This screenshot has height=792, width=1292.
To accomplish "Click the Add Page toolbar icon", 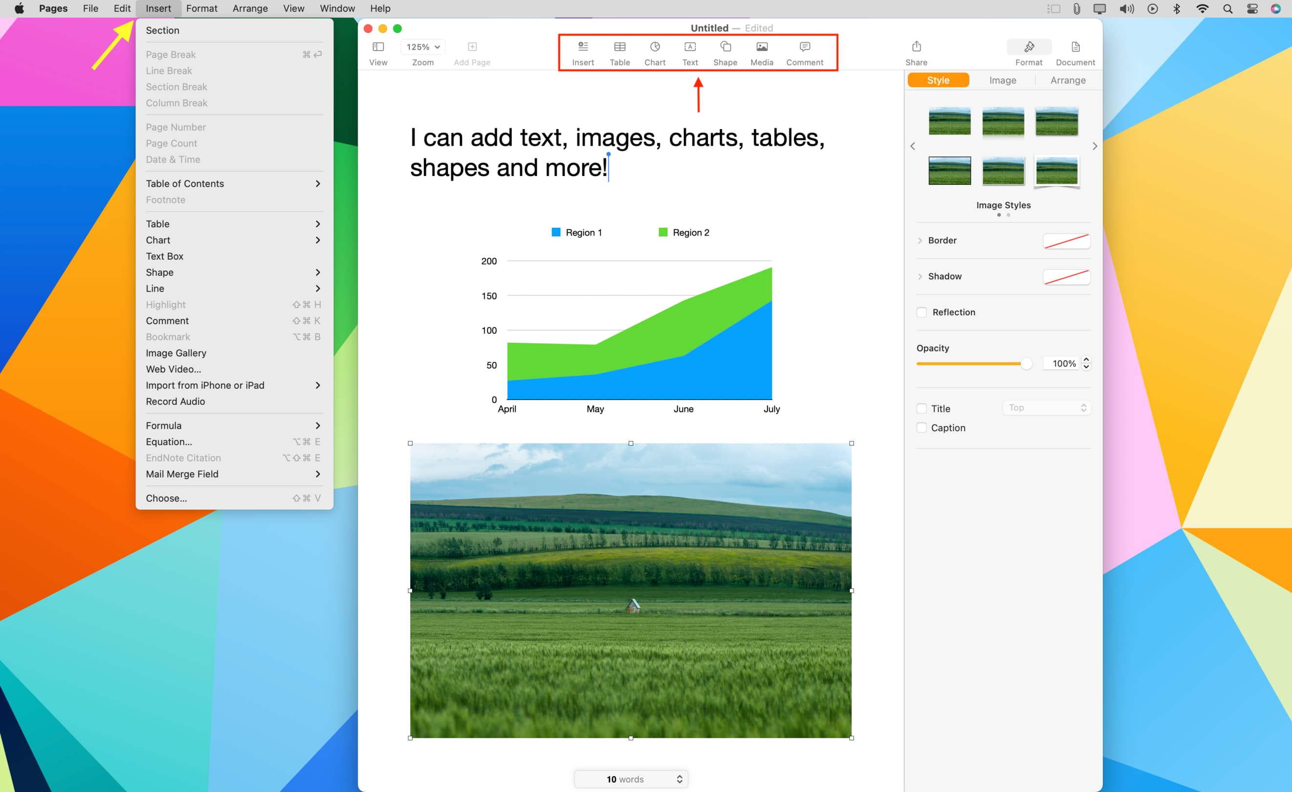I will coord(472,46).
